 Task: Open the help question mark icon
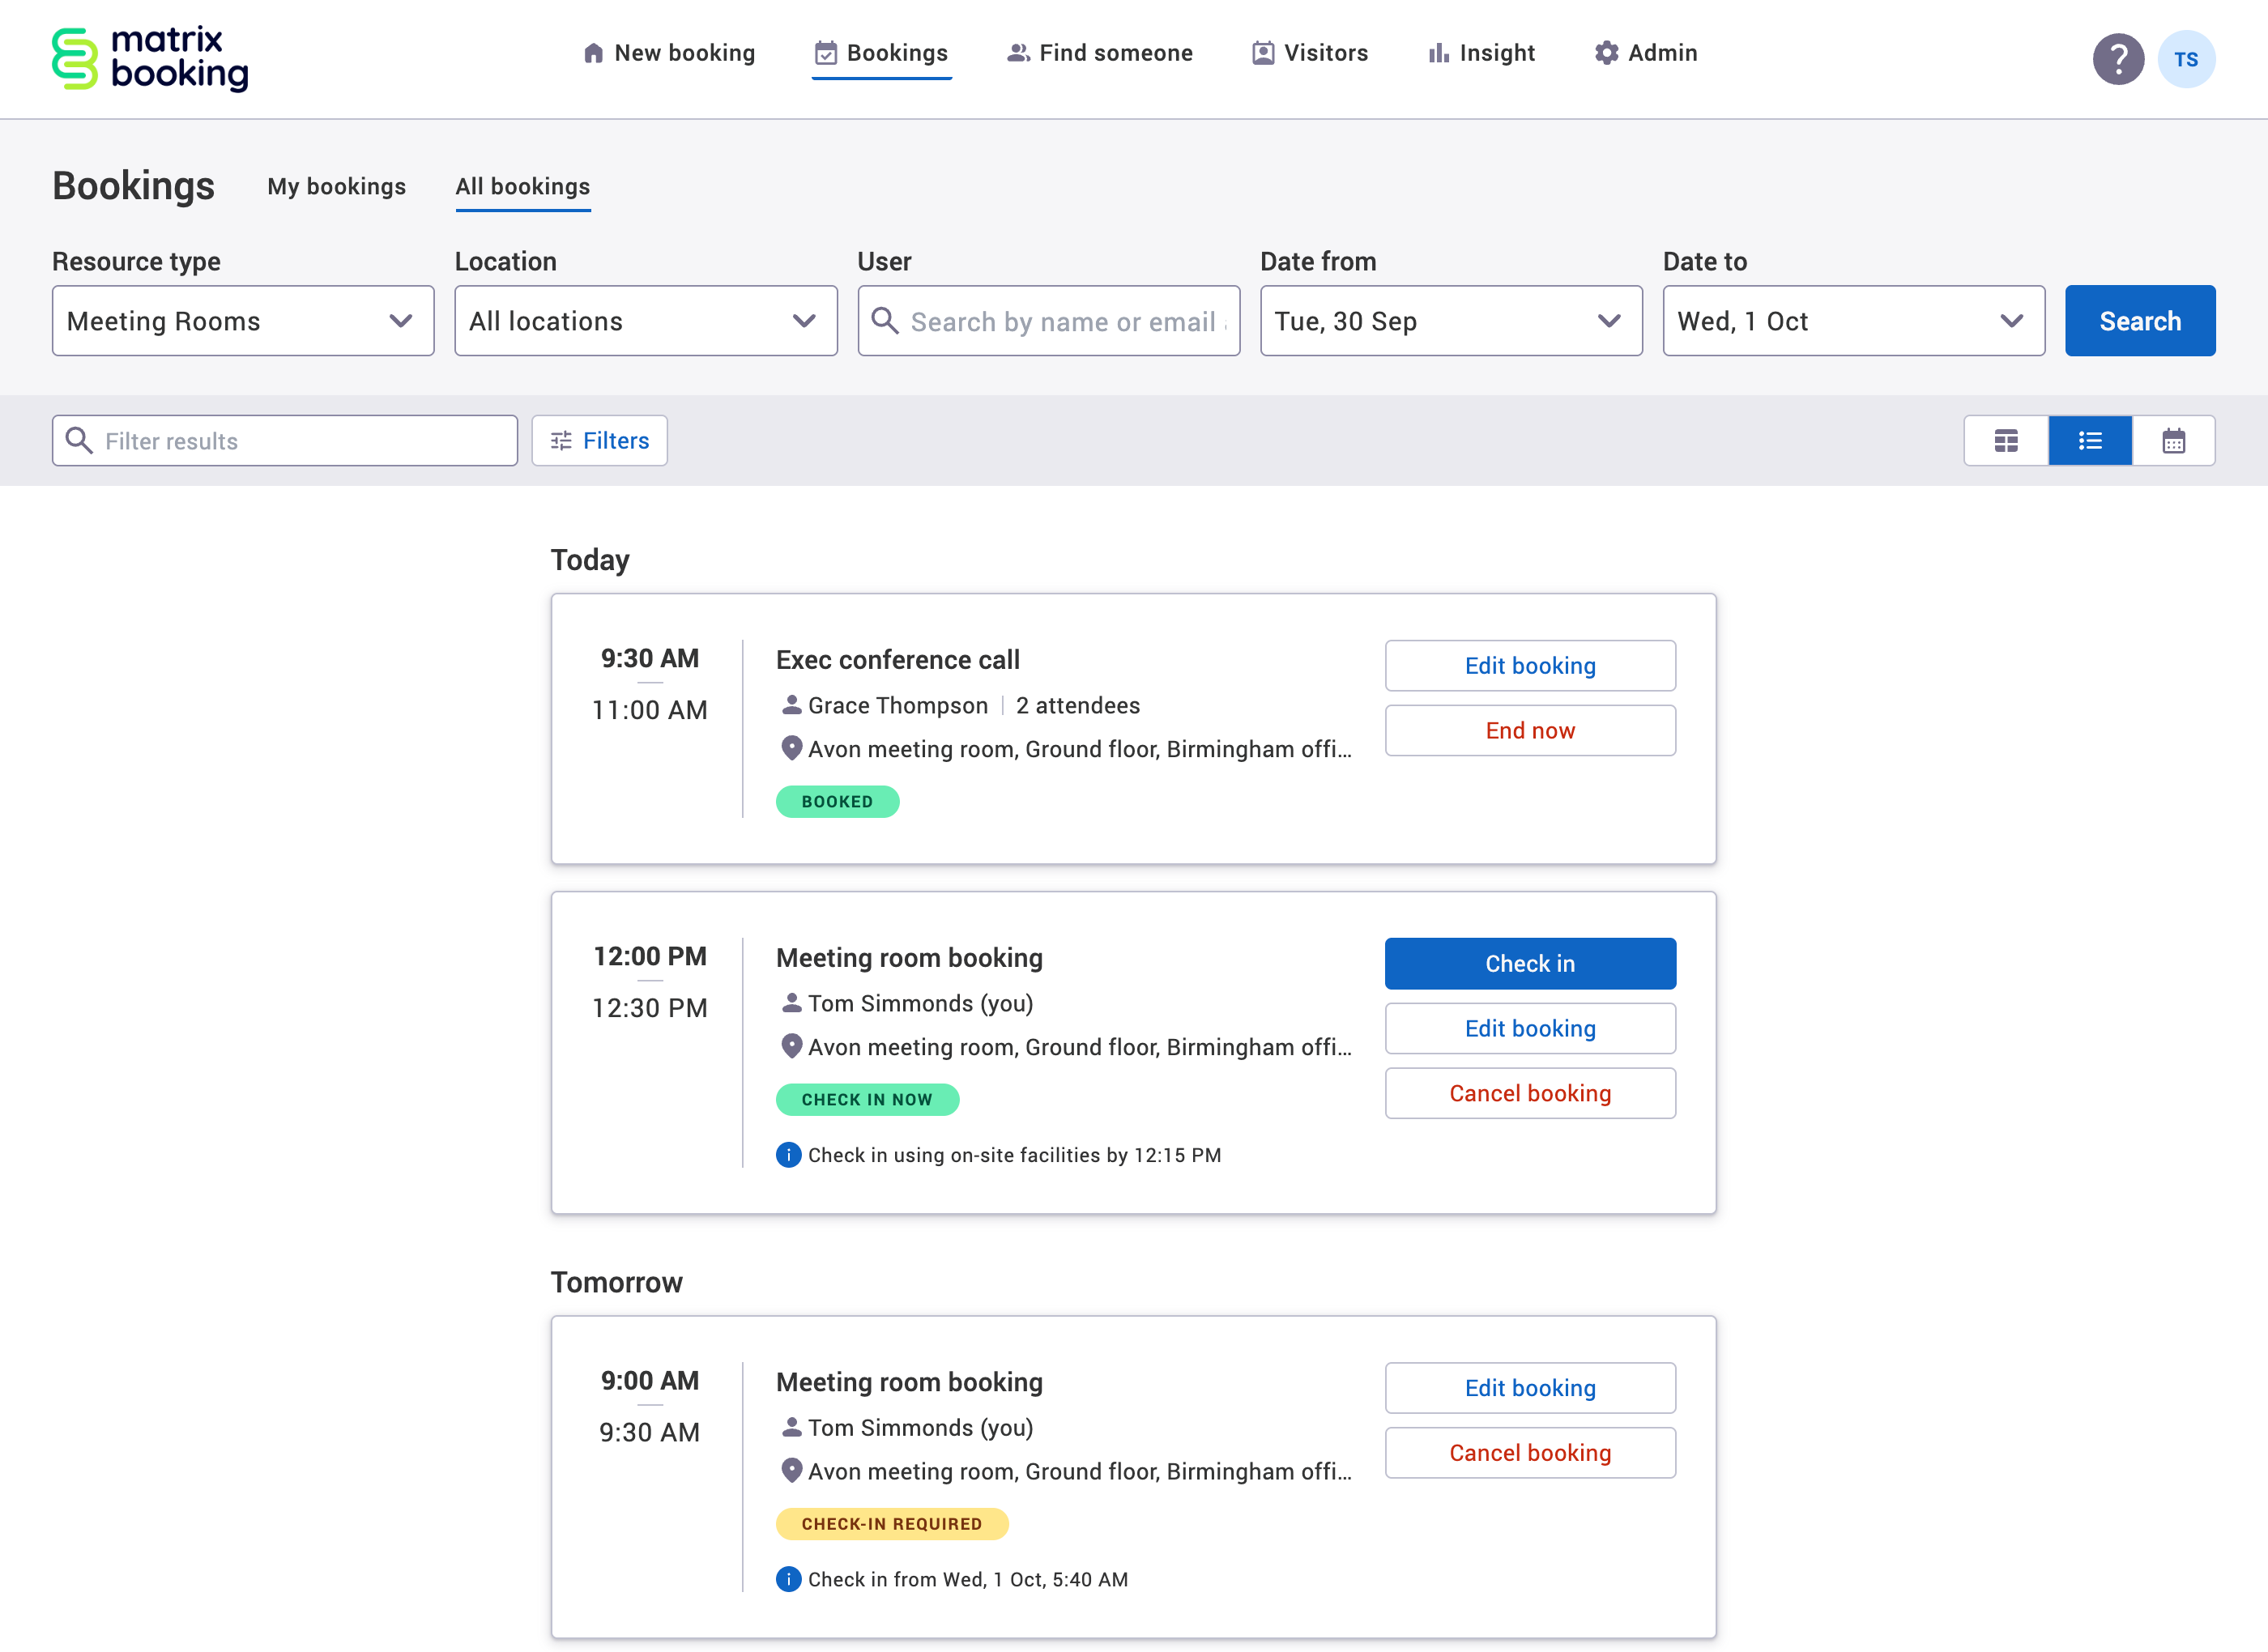2119,59
